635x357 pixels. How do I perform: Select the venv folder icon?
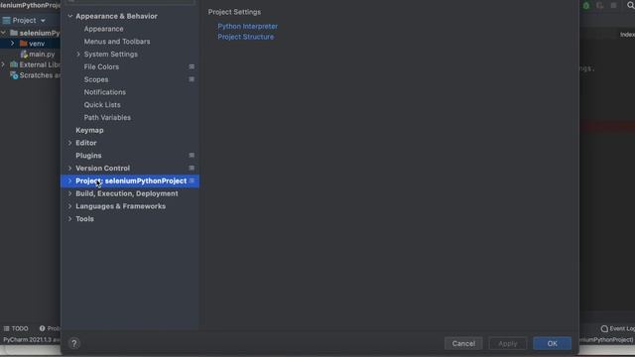point(24,43)
